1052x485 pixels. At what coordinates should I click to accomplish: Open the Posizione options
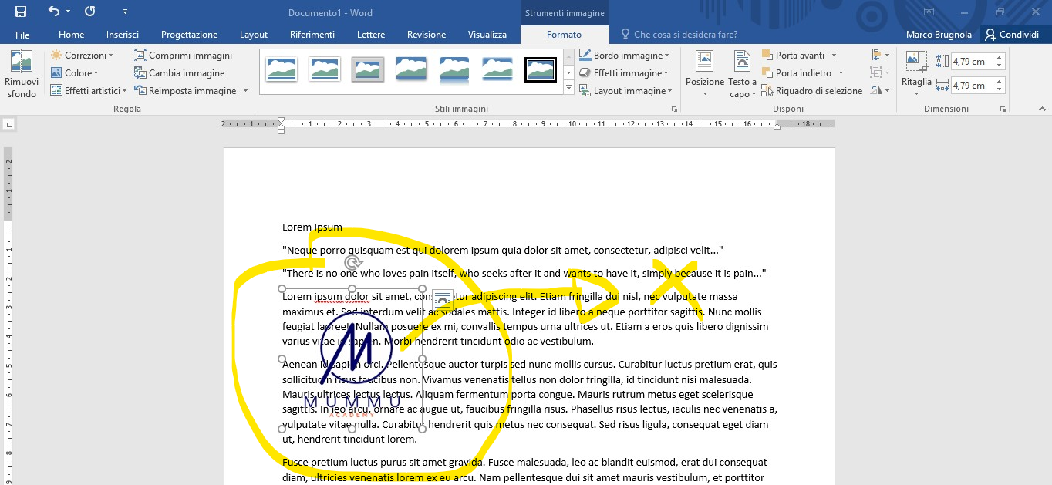[x=704, y=73]
